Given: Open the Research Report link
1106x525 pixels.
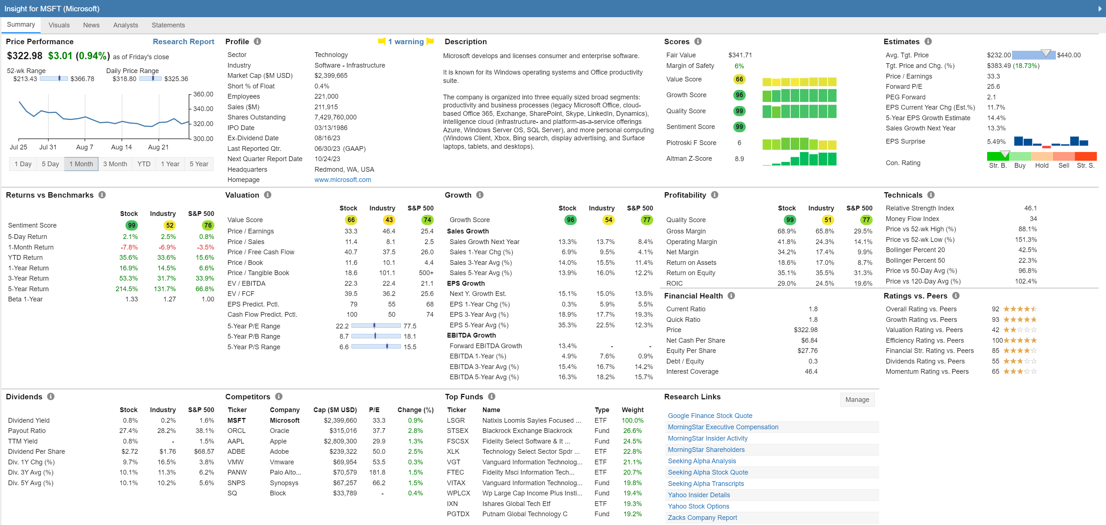Looking at the screenshot, I should click(x=183, y=42).
